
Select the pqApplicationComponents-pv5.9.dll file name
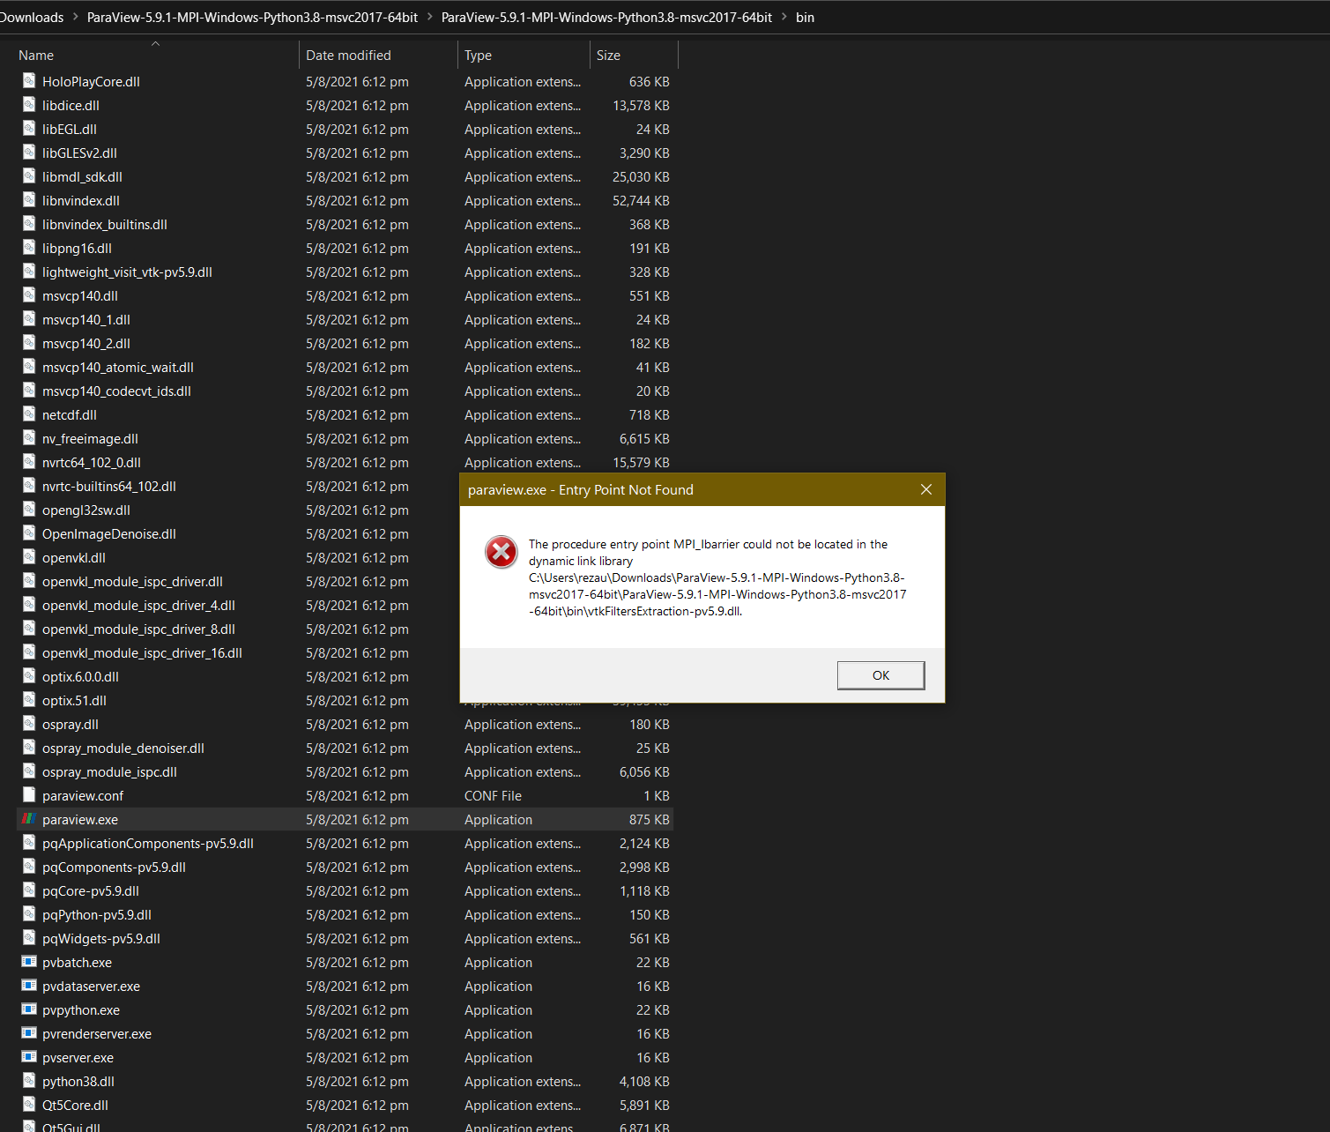(148, 843)
